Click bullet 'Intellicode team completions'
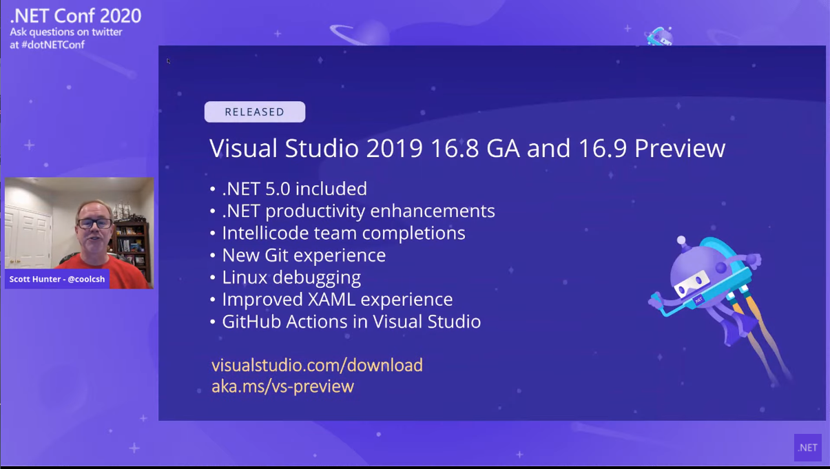830x469 pixels. (x=344, y=233)
